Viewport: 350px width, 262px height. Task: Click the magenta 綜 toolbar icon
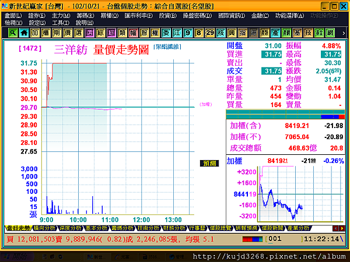(x=111, y=33)
